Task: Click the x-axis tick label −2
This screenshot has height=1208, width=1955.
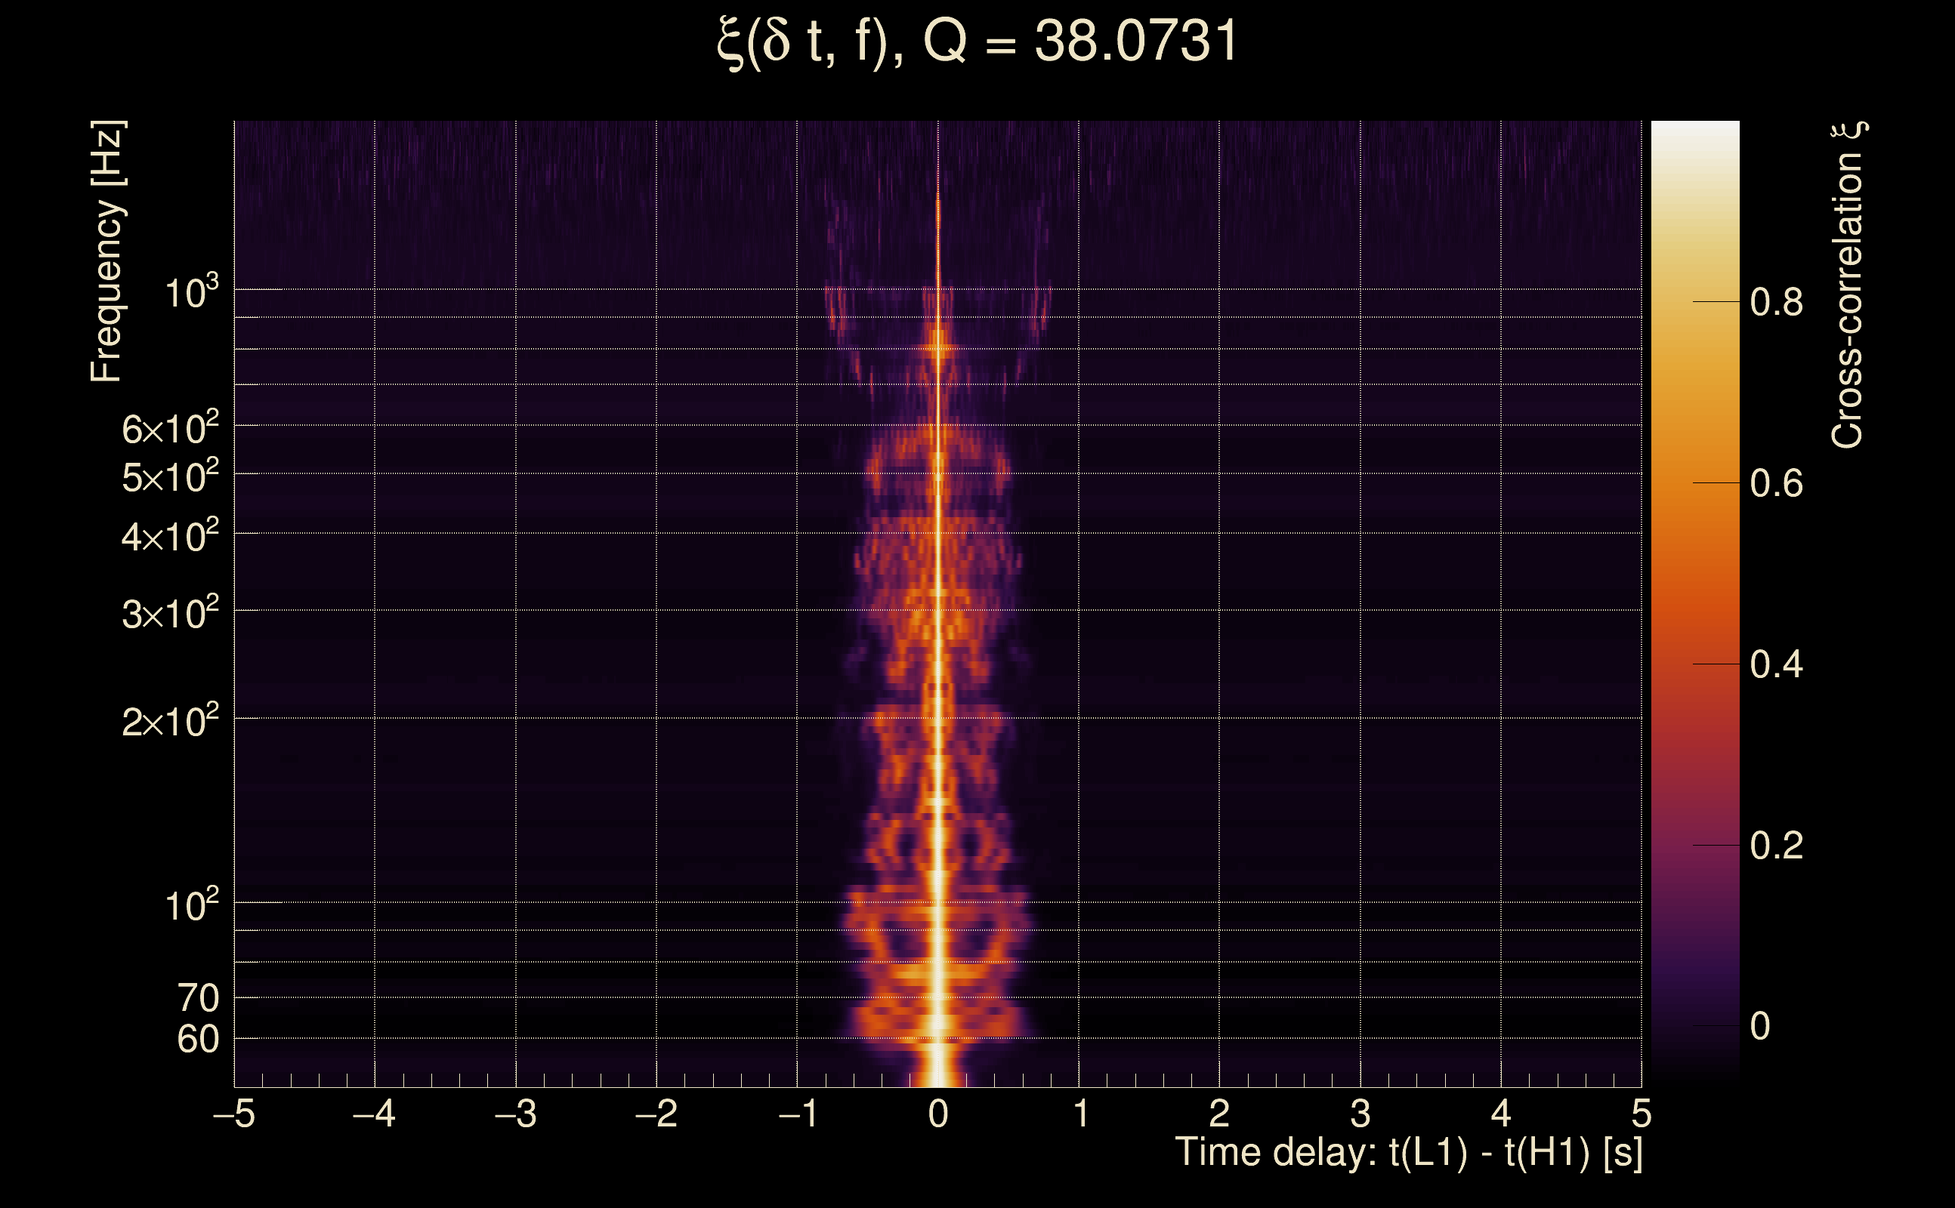Action: [656, 1114]
